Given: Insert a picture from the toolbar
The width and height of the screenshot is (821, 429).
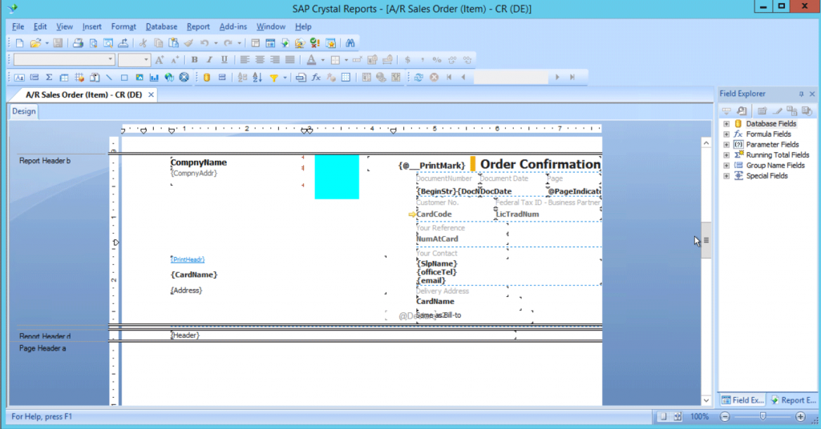Looking at the screenshot, I should [140, 78].
